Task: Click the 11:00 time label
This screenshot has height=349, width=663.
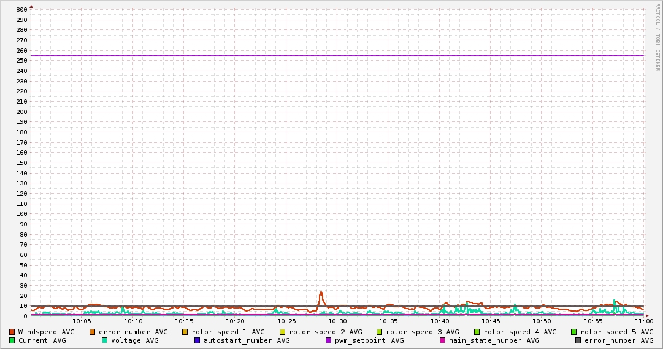Action: pos(644,321)
